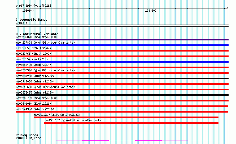The height and width of the screenshot is (144, 236).
Task: Click the 1980100 ruler position label
Action: pyautogui.click(x=28, y=11)
